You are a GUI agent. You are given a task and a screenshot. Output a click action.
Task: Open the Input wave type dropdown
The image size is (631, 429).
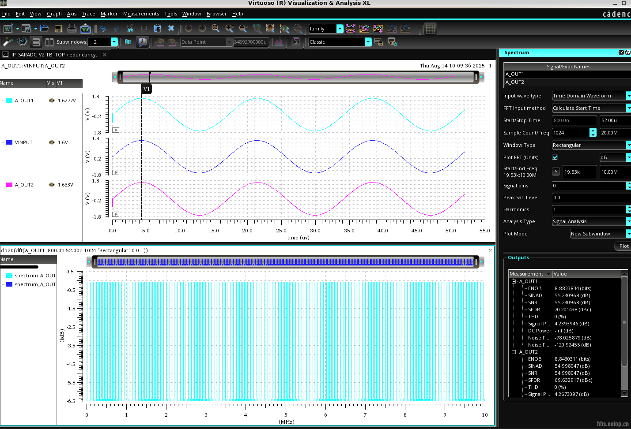tap(591, 96)
